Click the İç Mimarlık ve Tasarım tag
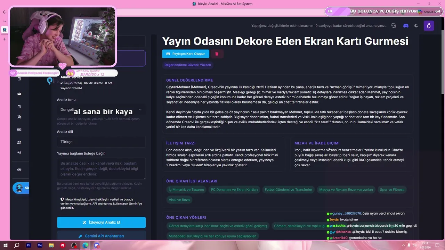This screenshot has width=445, height=250. click(x=186, y=190)
